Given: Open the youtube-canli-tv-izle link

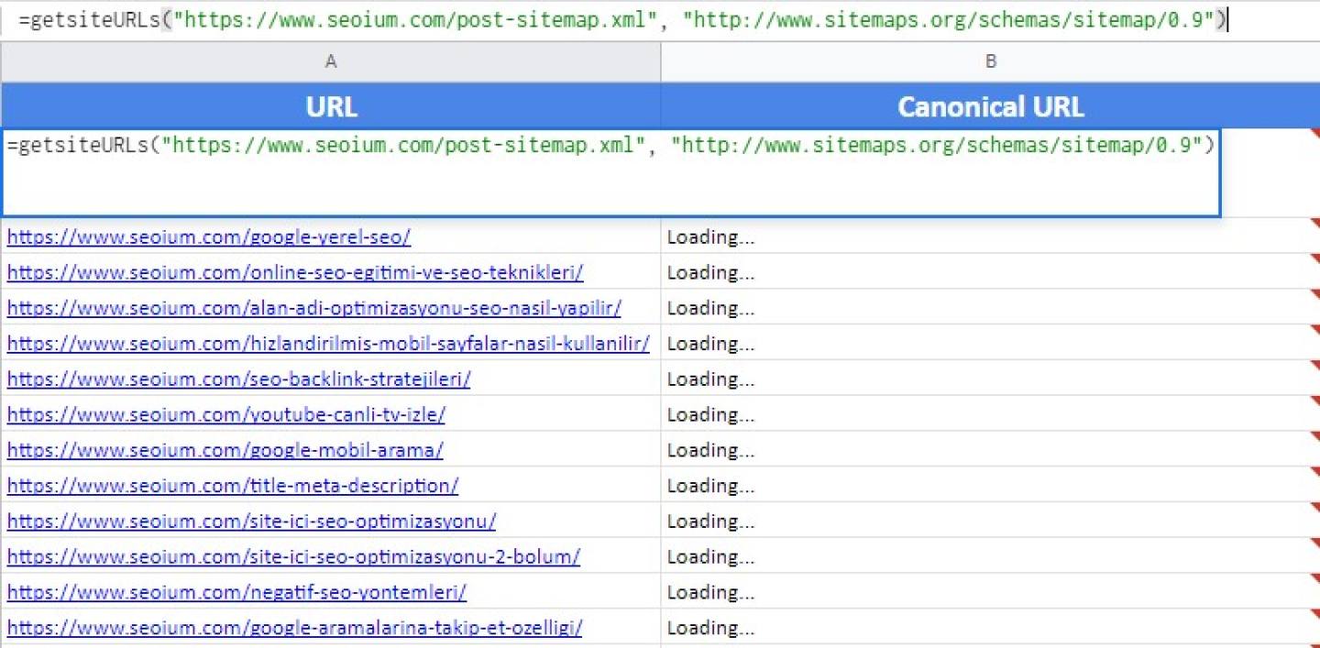Looking at the screenshot, I should 226,414.
